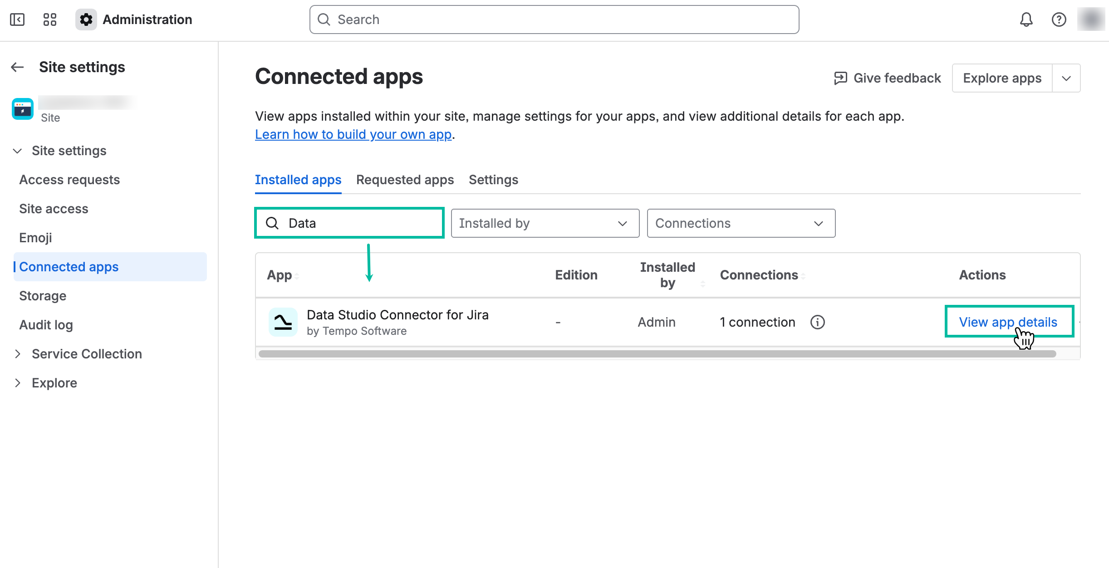Click the horizontal table scrollbar
This screenshot has height=568, width=1109.
click(657, 354)
